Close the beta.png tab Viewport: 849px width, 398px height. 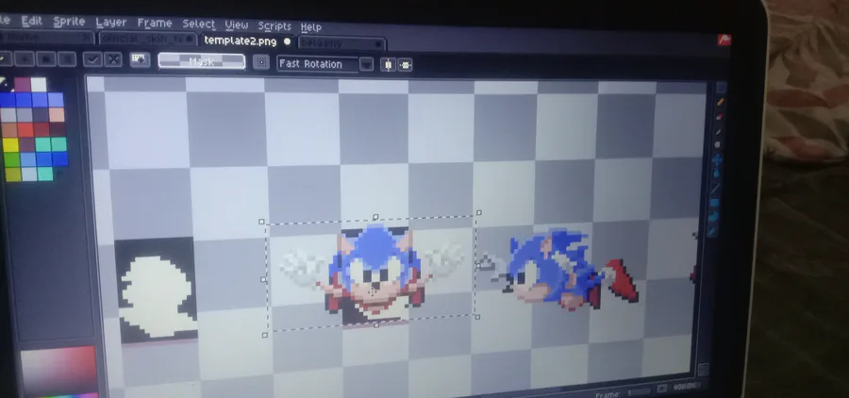pos(378,44)
